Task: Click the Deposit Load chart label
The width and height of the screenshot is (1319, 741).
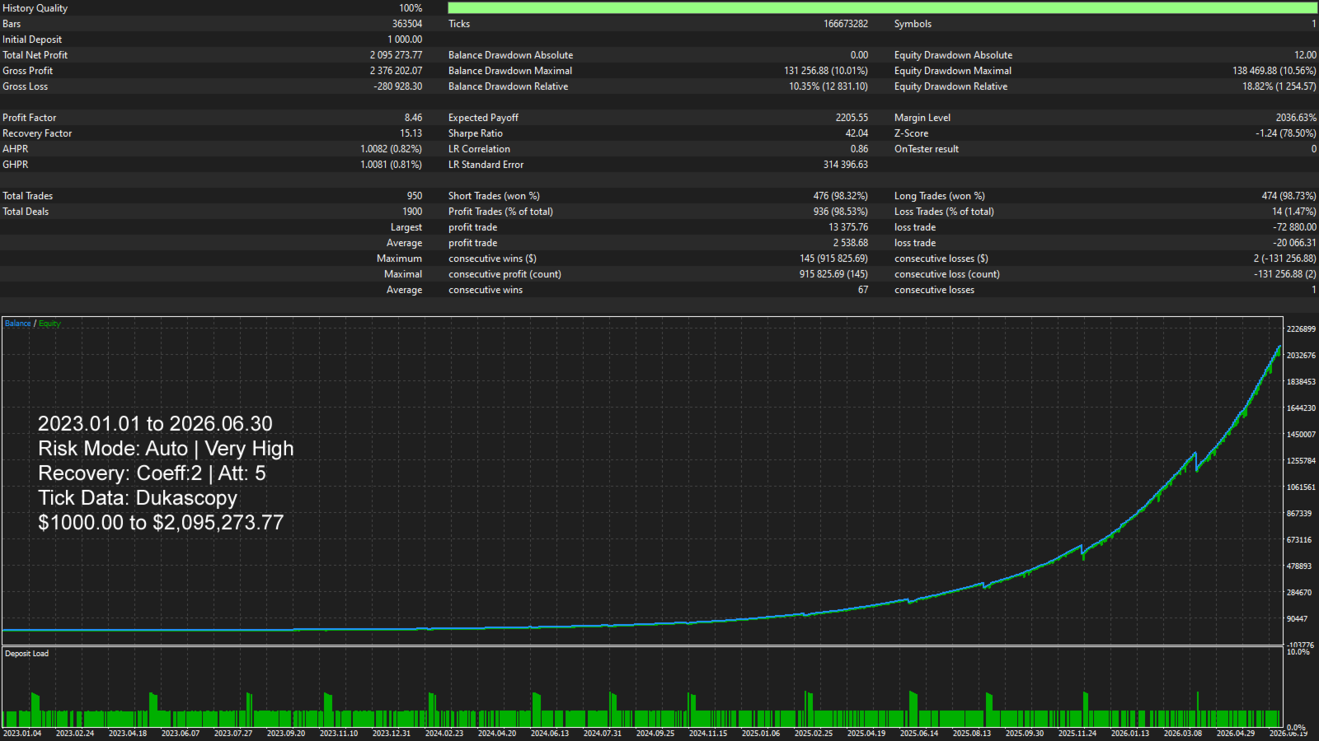Action: click(26, 654)
